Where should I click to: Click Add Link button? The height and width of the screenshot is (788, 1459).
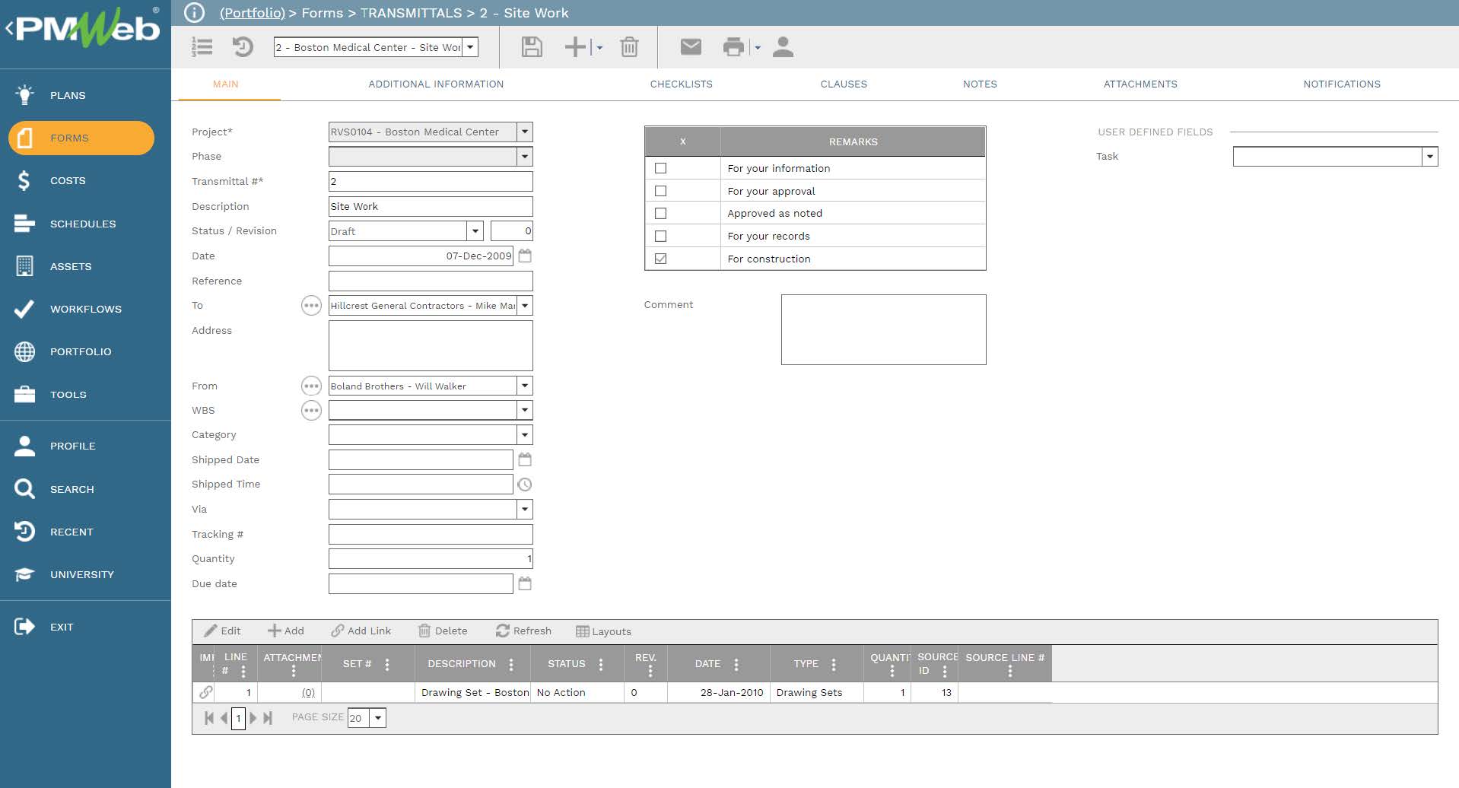click(x=361, y=631)
